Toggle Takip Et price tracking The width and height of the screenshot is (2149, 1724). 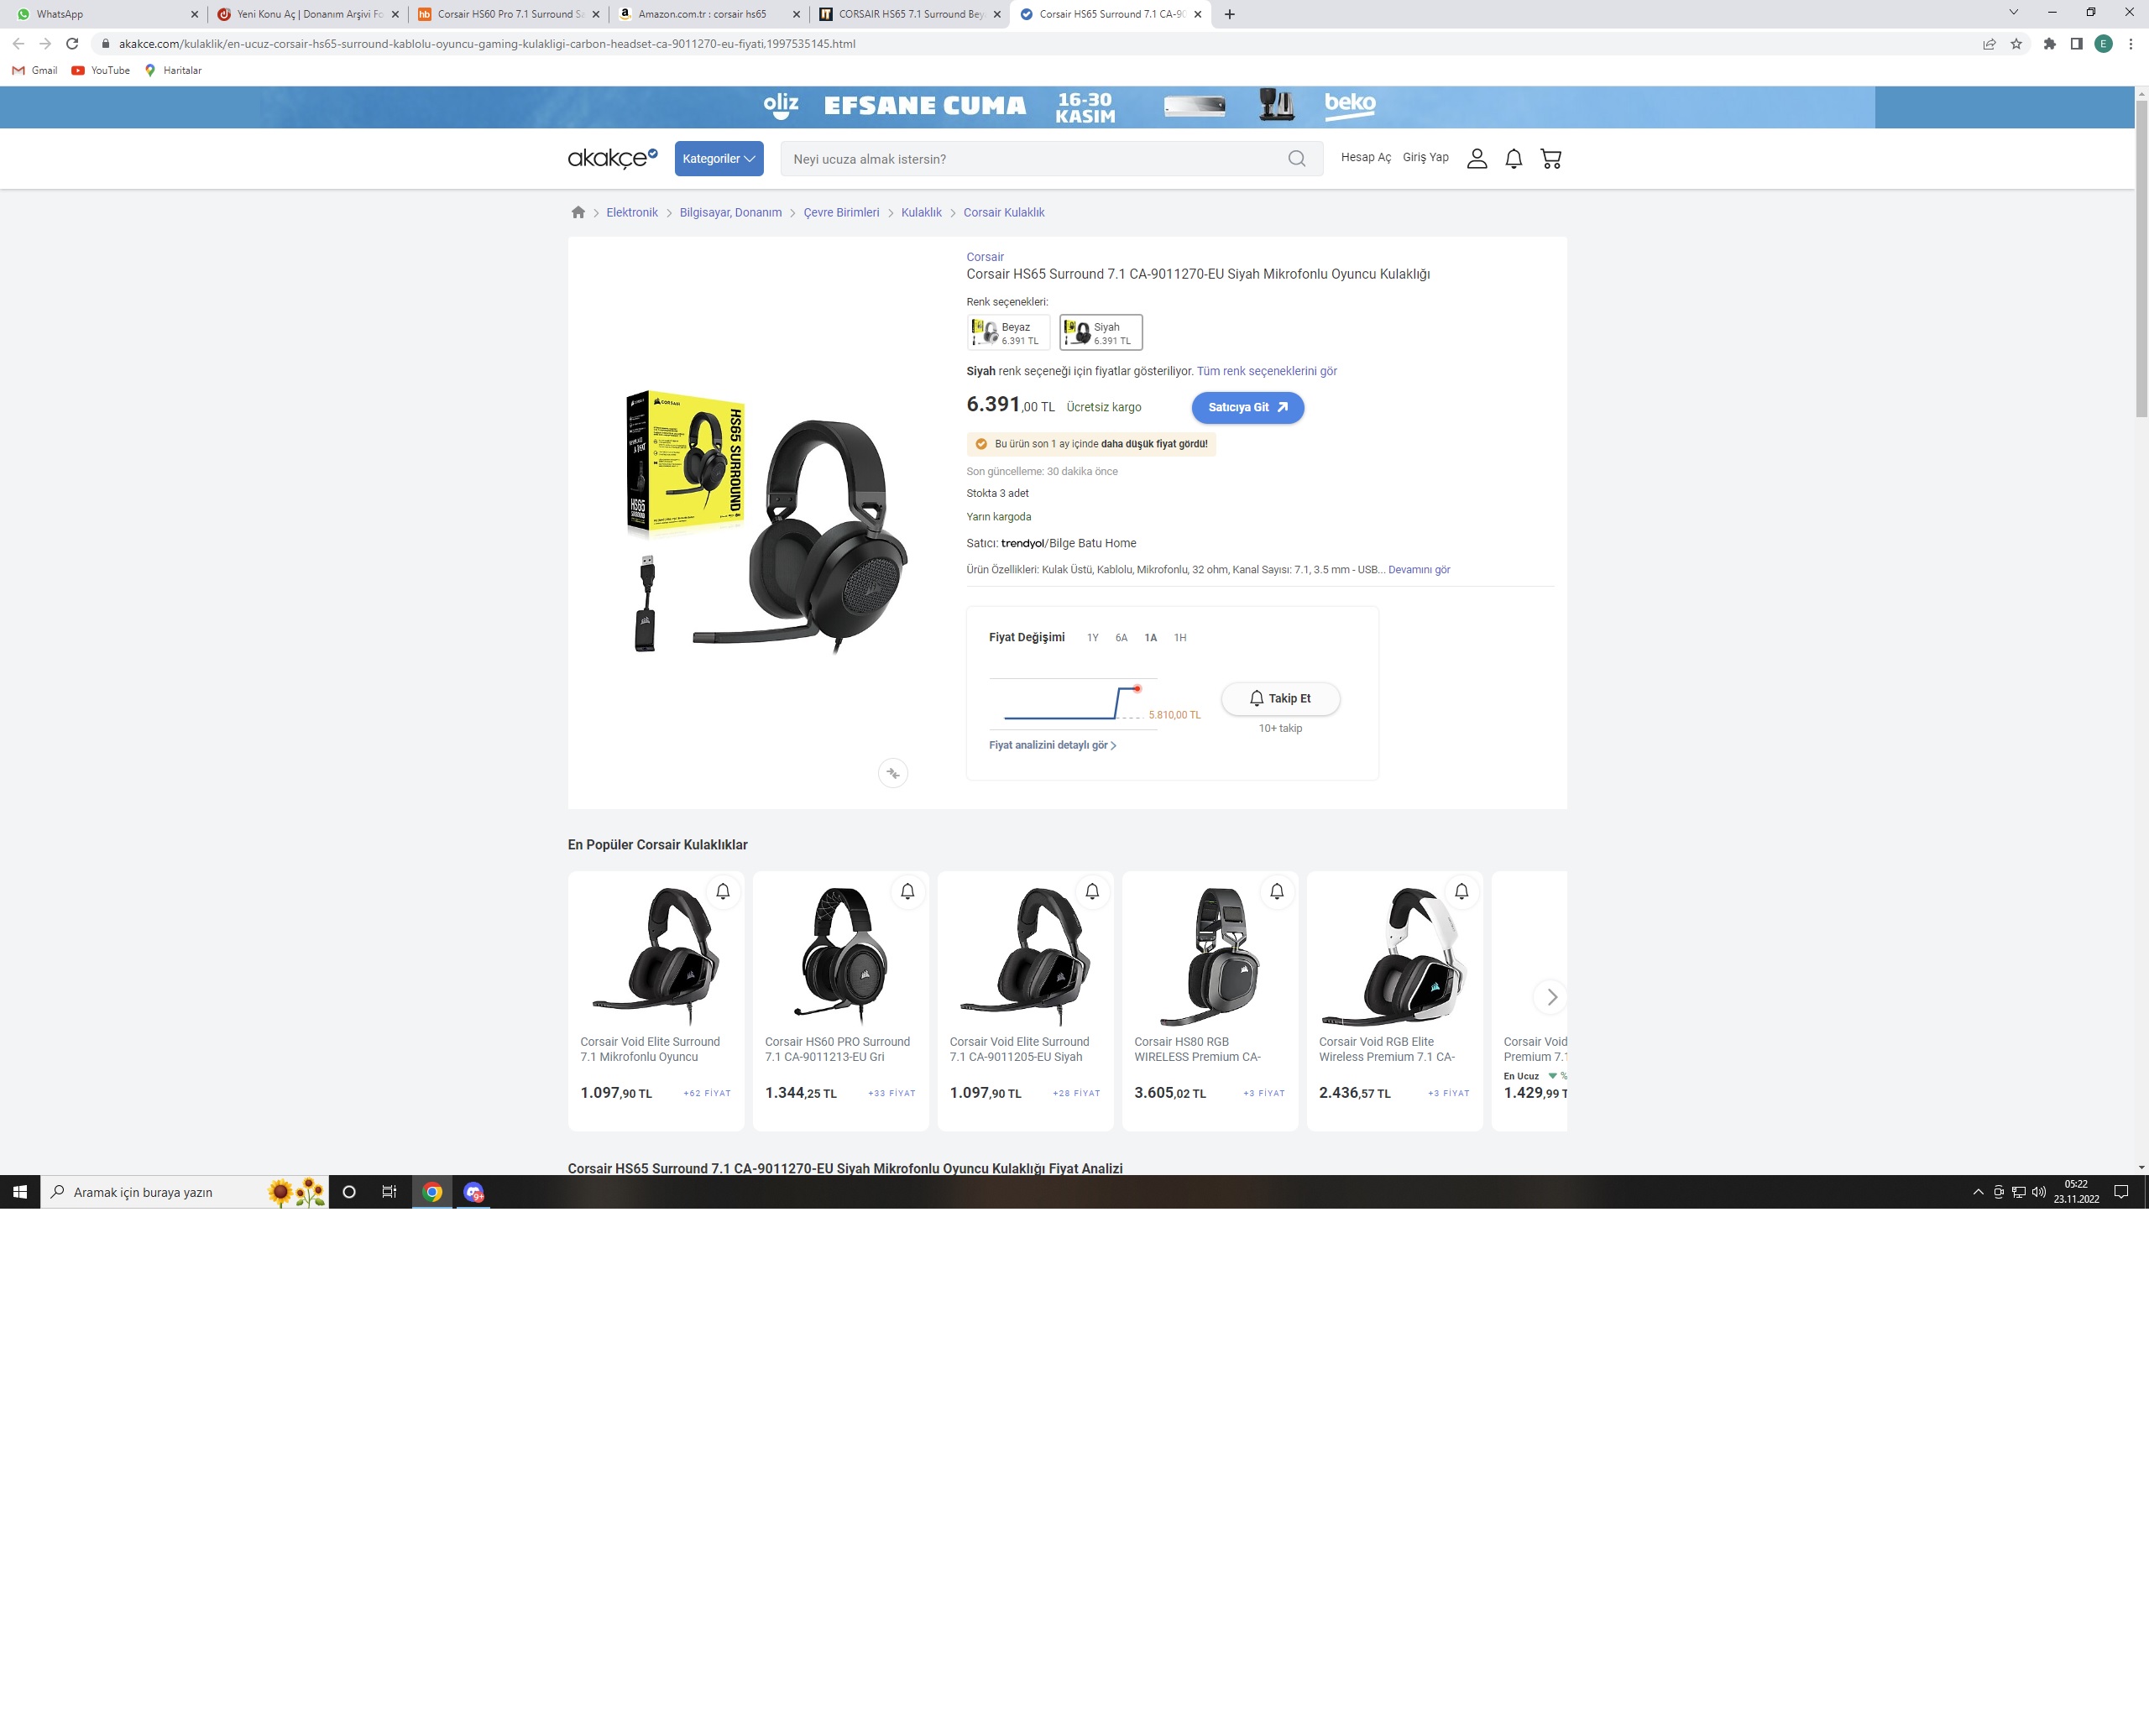tap(1280, 698)
